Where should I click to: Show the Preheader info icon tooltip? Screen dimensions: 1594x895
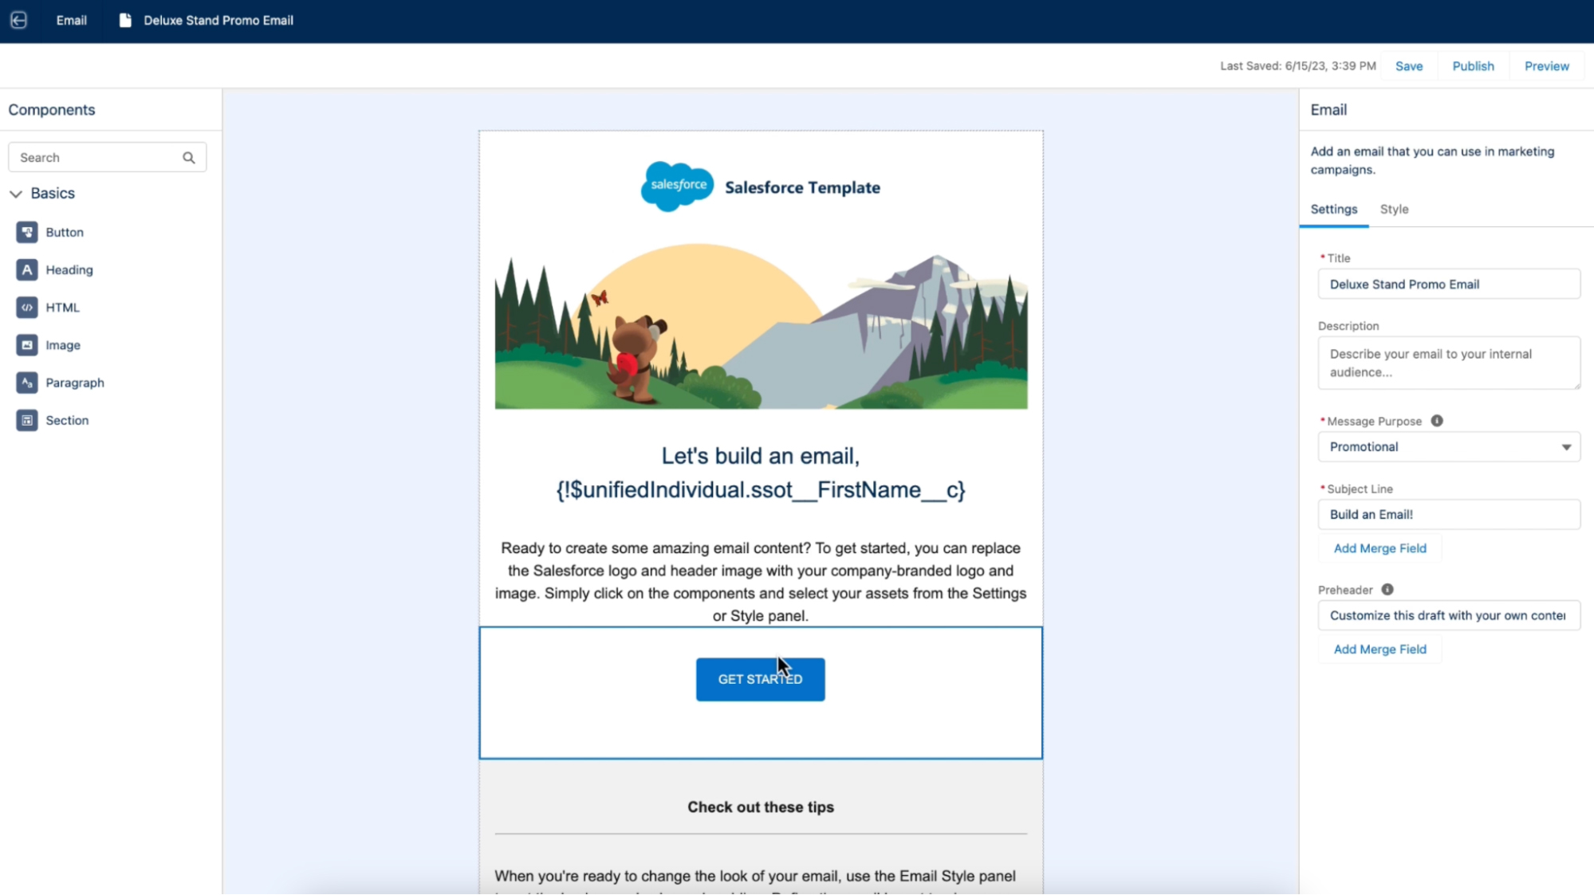pos(1387,590)
